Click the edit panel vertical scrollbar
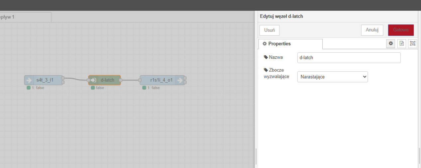Viewport: 421px width, 168px height. (x=419, y=156)
